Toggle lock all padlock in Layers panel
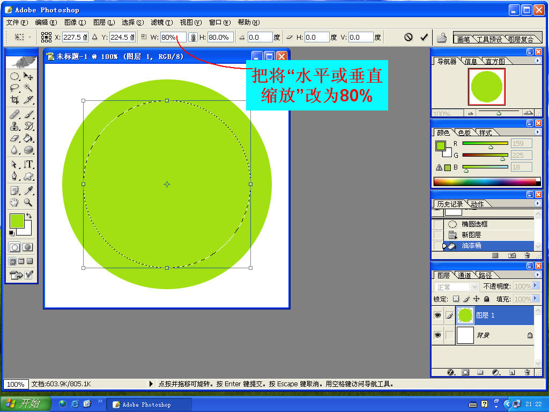 [x=487, y=299]
